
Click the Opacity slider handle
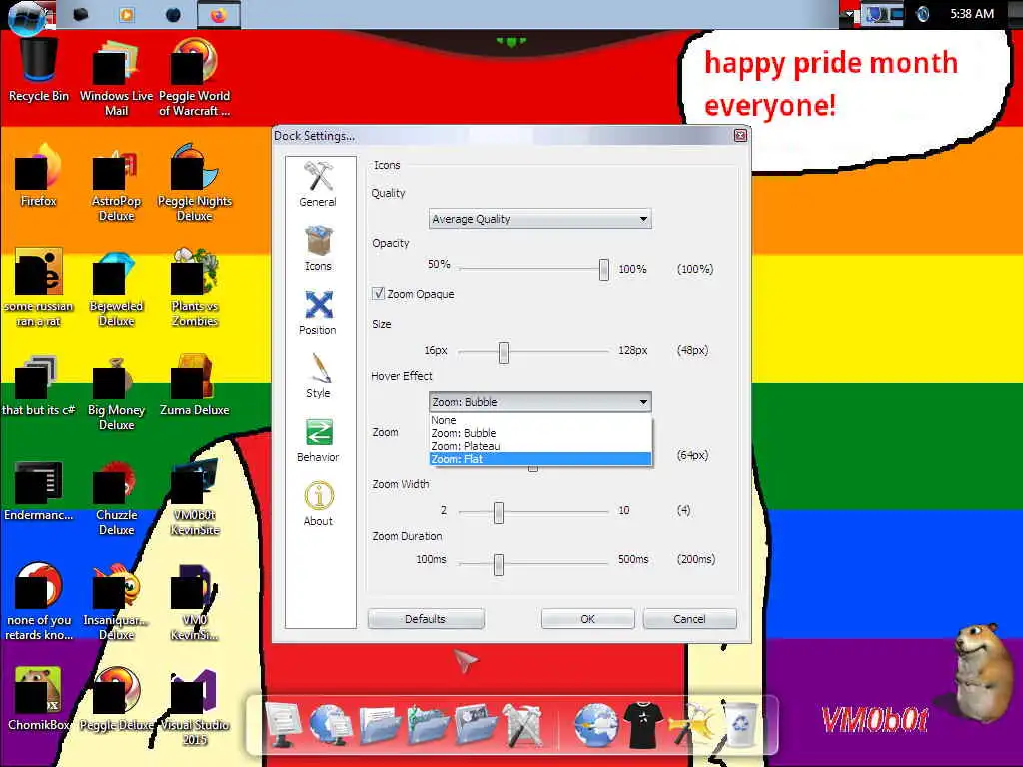(604, 270)
